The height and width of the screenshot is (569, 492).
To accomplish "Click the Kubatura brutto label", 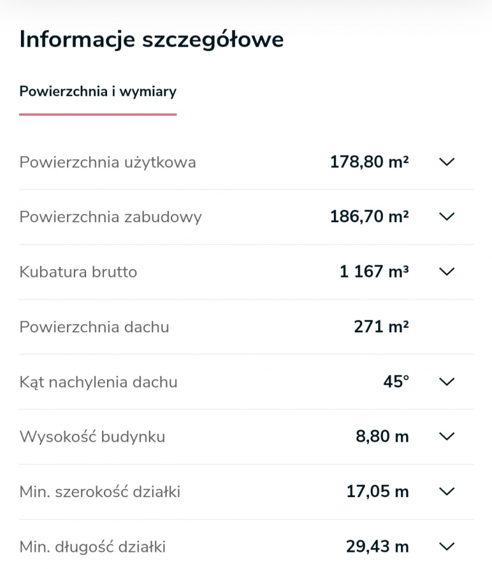I will [78, 272].
